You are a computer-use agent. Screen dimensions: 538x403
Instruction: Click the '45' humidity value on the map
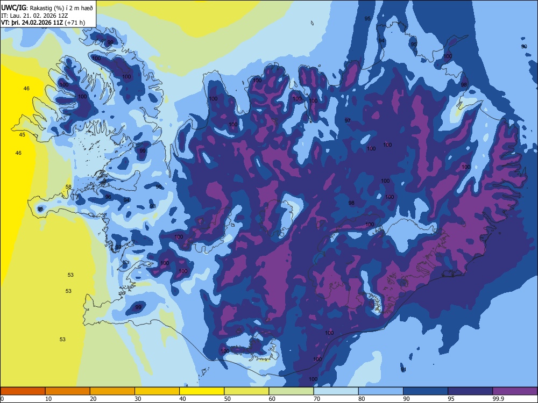coord(22,135)
